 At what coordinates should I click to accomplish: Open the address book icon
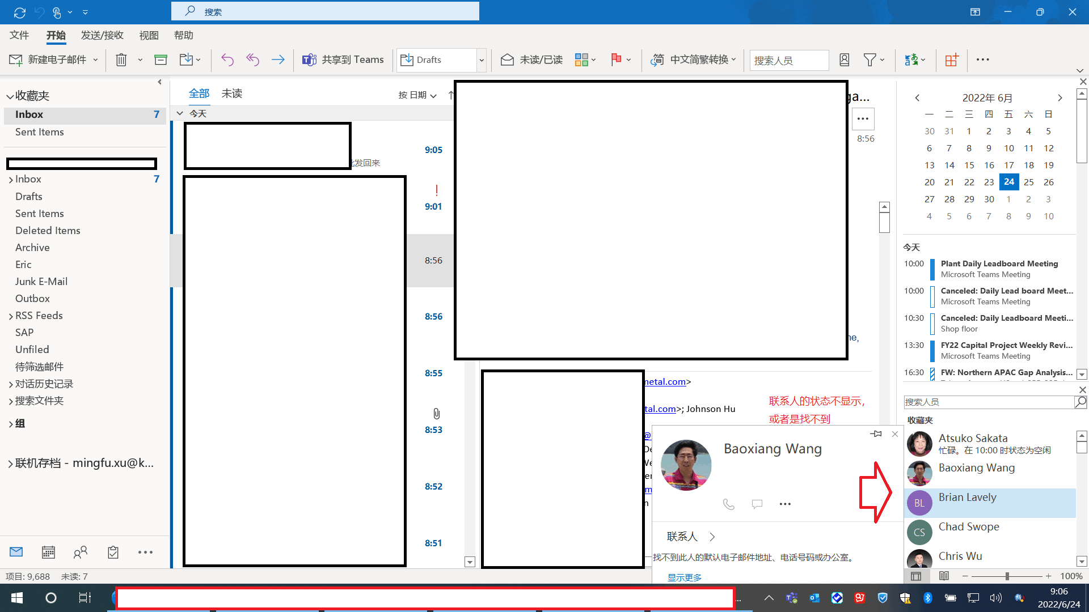844,59
